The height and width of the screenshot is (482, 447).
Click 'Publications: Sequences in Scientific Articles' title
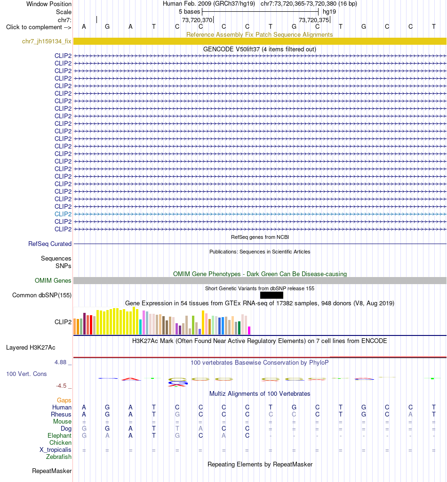click(260, 252)
